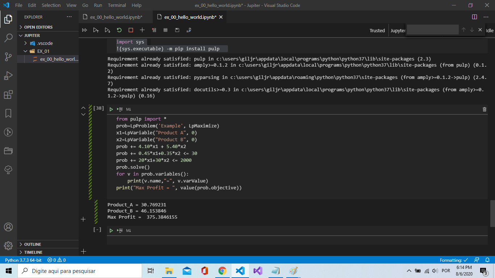Click the Trusted notebook button

click(377, 30)
